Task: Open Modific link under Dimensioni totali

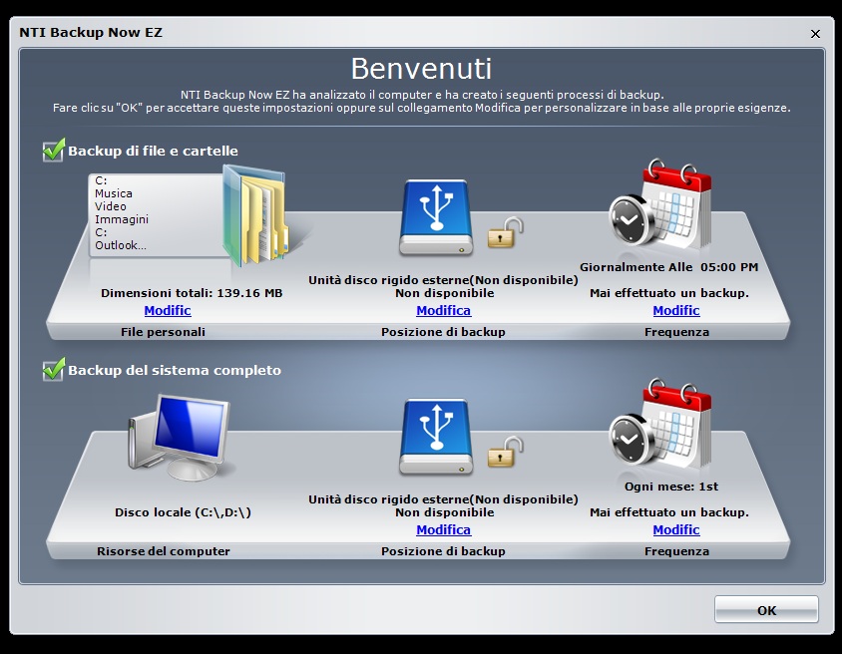Action: pos(168,311)
